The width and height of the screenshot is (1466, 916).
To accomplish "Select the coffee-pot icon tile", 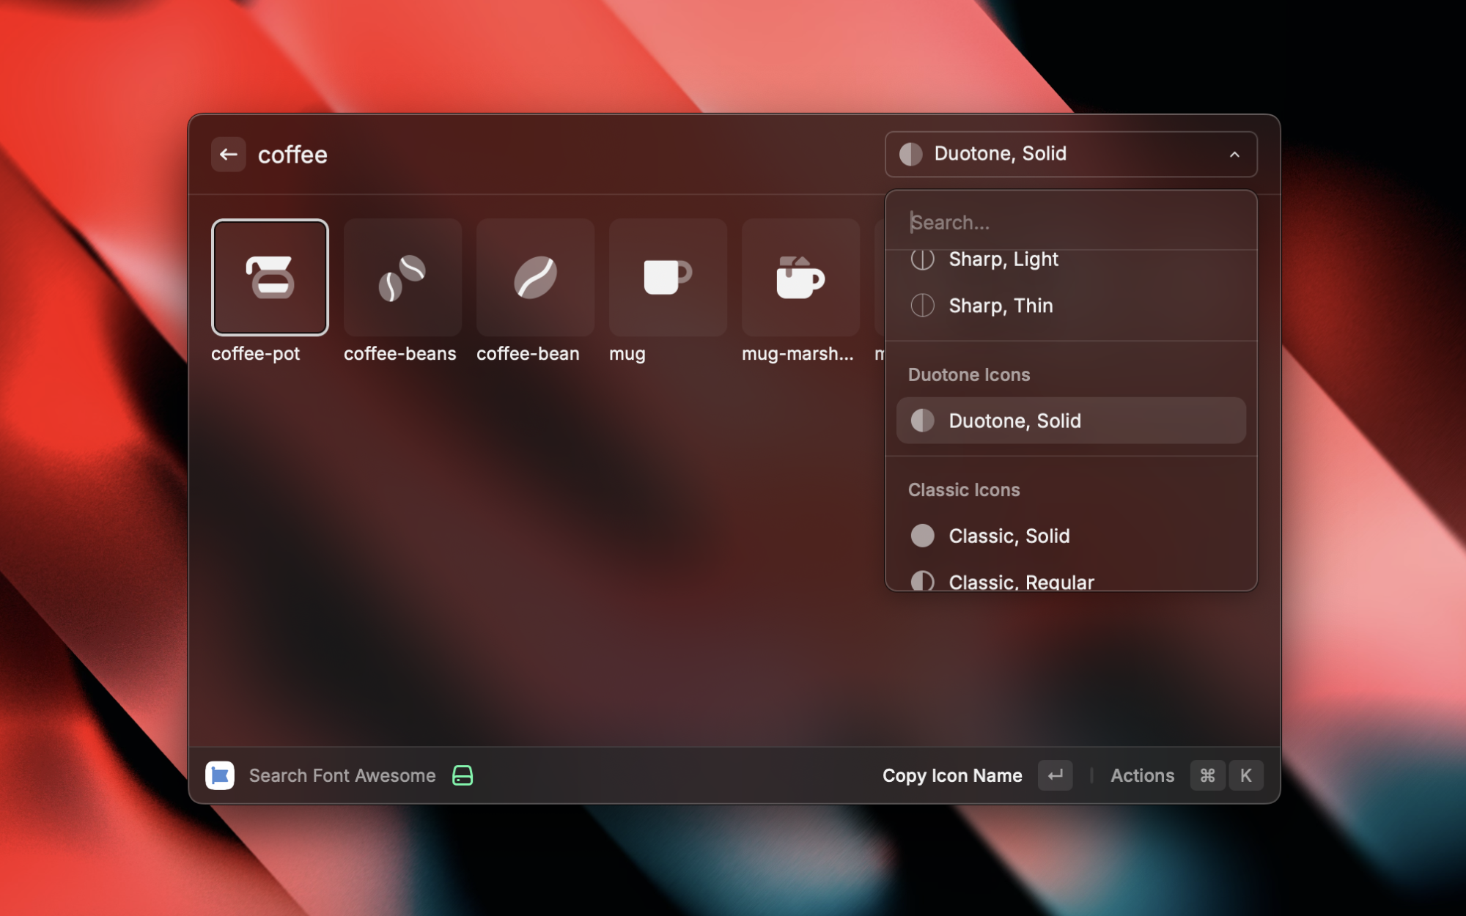I will (270, 278).
